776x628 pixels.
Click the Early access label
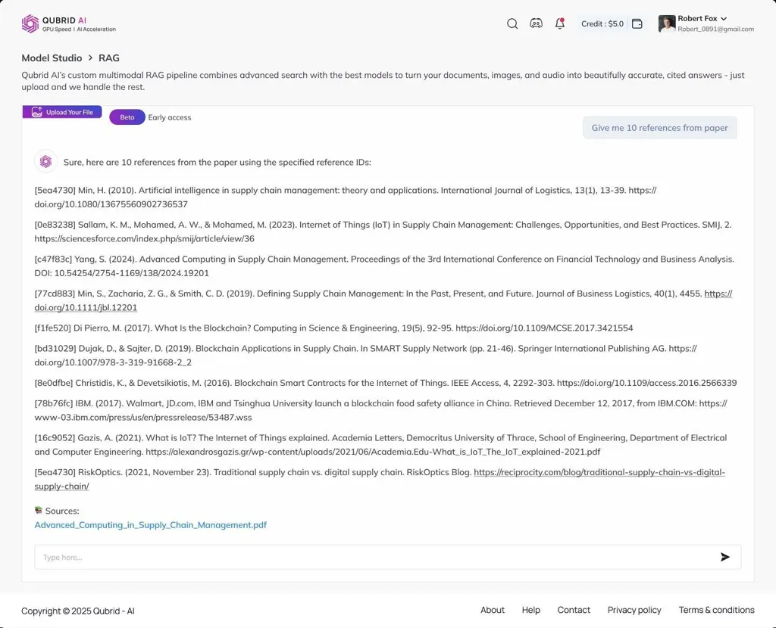click(169, 117)
